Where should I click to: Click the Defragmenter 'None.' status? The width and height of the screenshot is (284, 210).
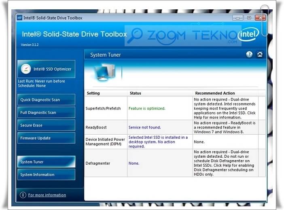coord(134,163)
